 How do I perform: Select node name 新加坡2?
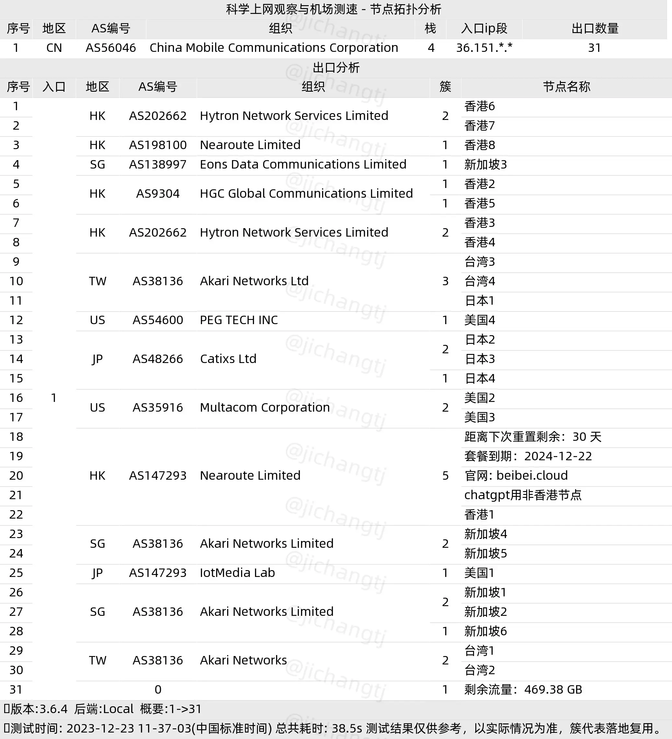[485, 611]
